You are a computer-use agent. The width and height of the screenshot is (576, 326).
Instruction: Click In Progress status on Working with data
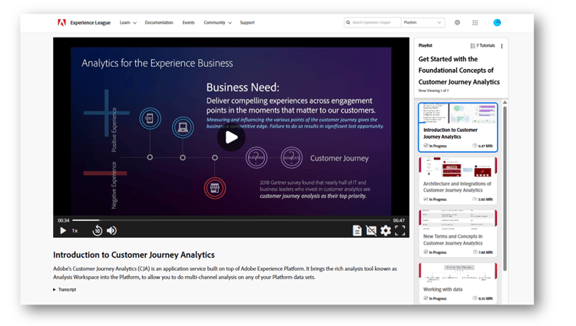(435, 298)
